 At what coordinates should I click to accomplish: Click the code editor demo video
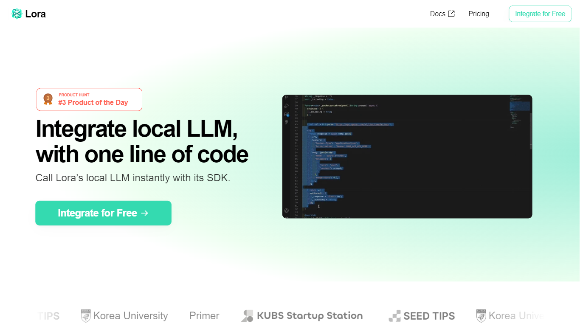pyautogui.click(x=407, y=156)
